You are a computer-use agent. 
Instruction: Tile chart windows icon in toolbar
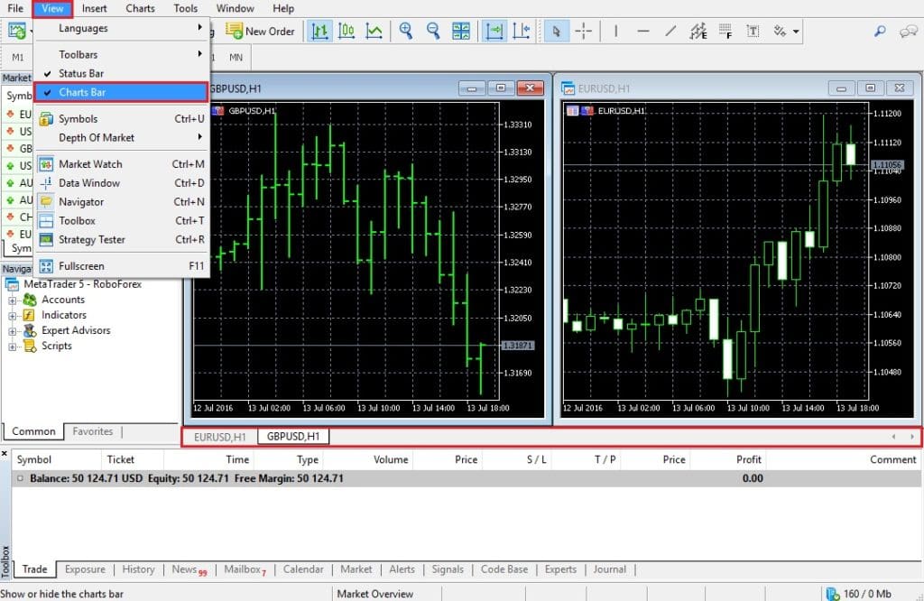[461, 32]
